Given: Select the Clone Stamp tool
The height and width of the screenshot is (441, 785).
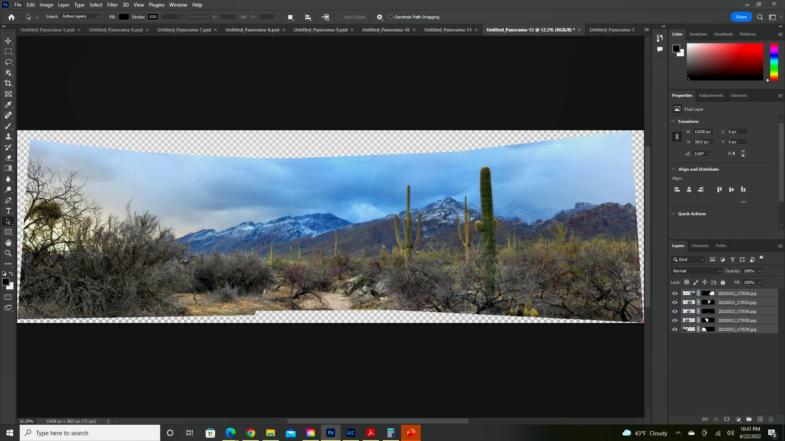Looking at the screenshot, I should pos(8,136).
